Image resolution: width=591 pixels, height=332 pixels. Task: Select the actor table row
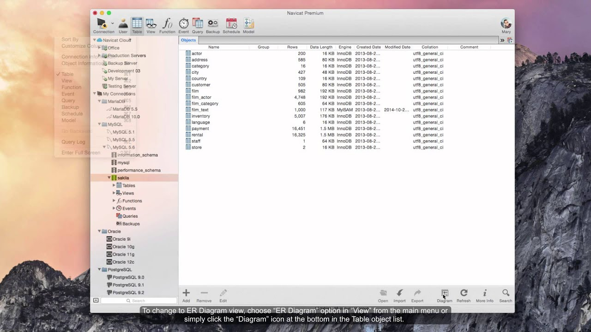point(346,53)
